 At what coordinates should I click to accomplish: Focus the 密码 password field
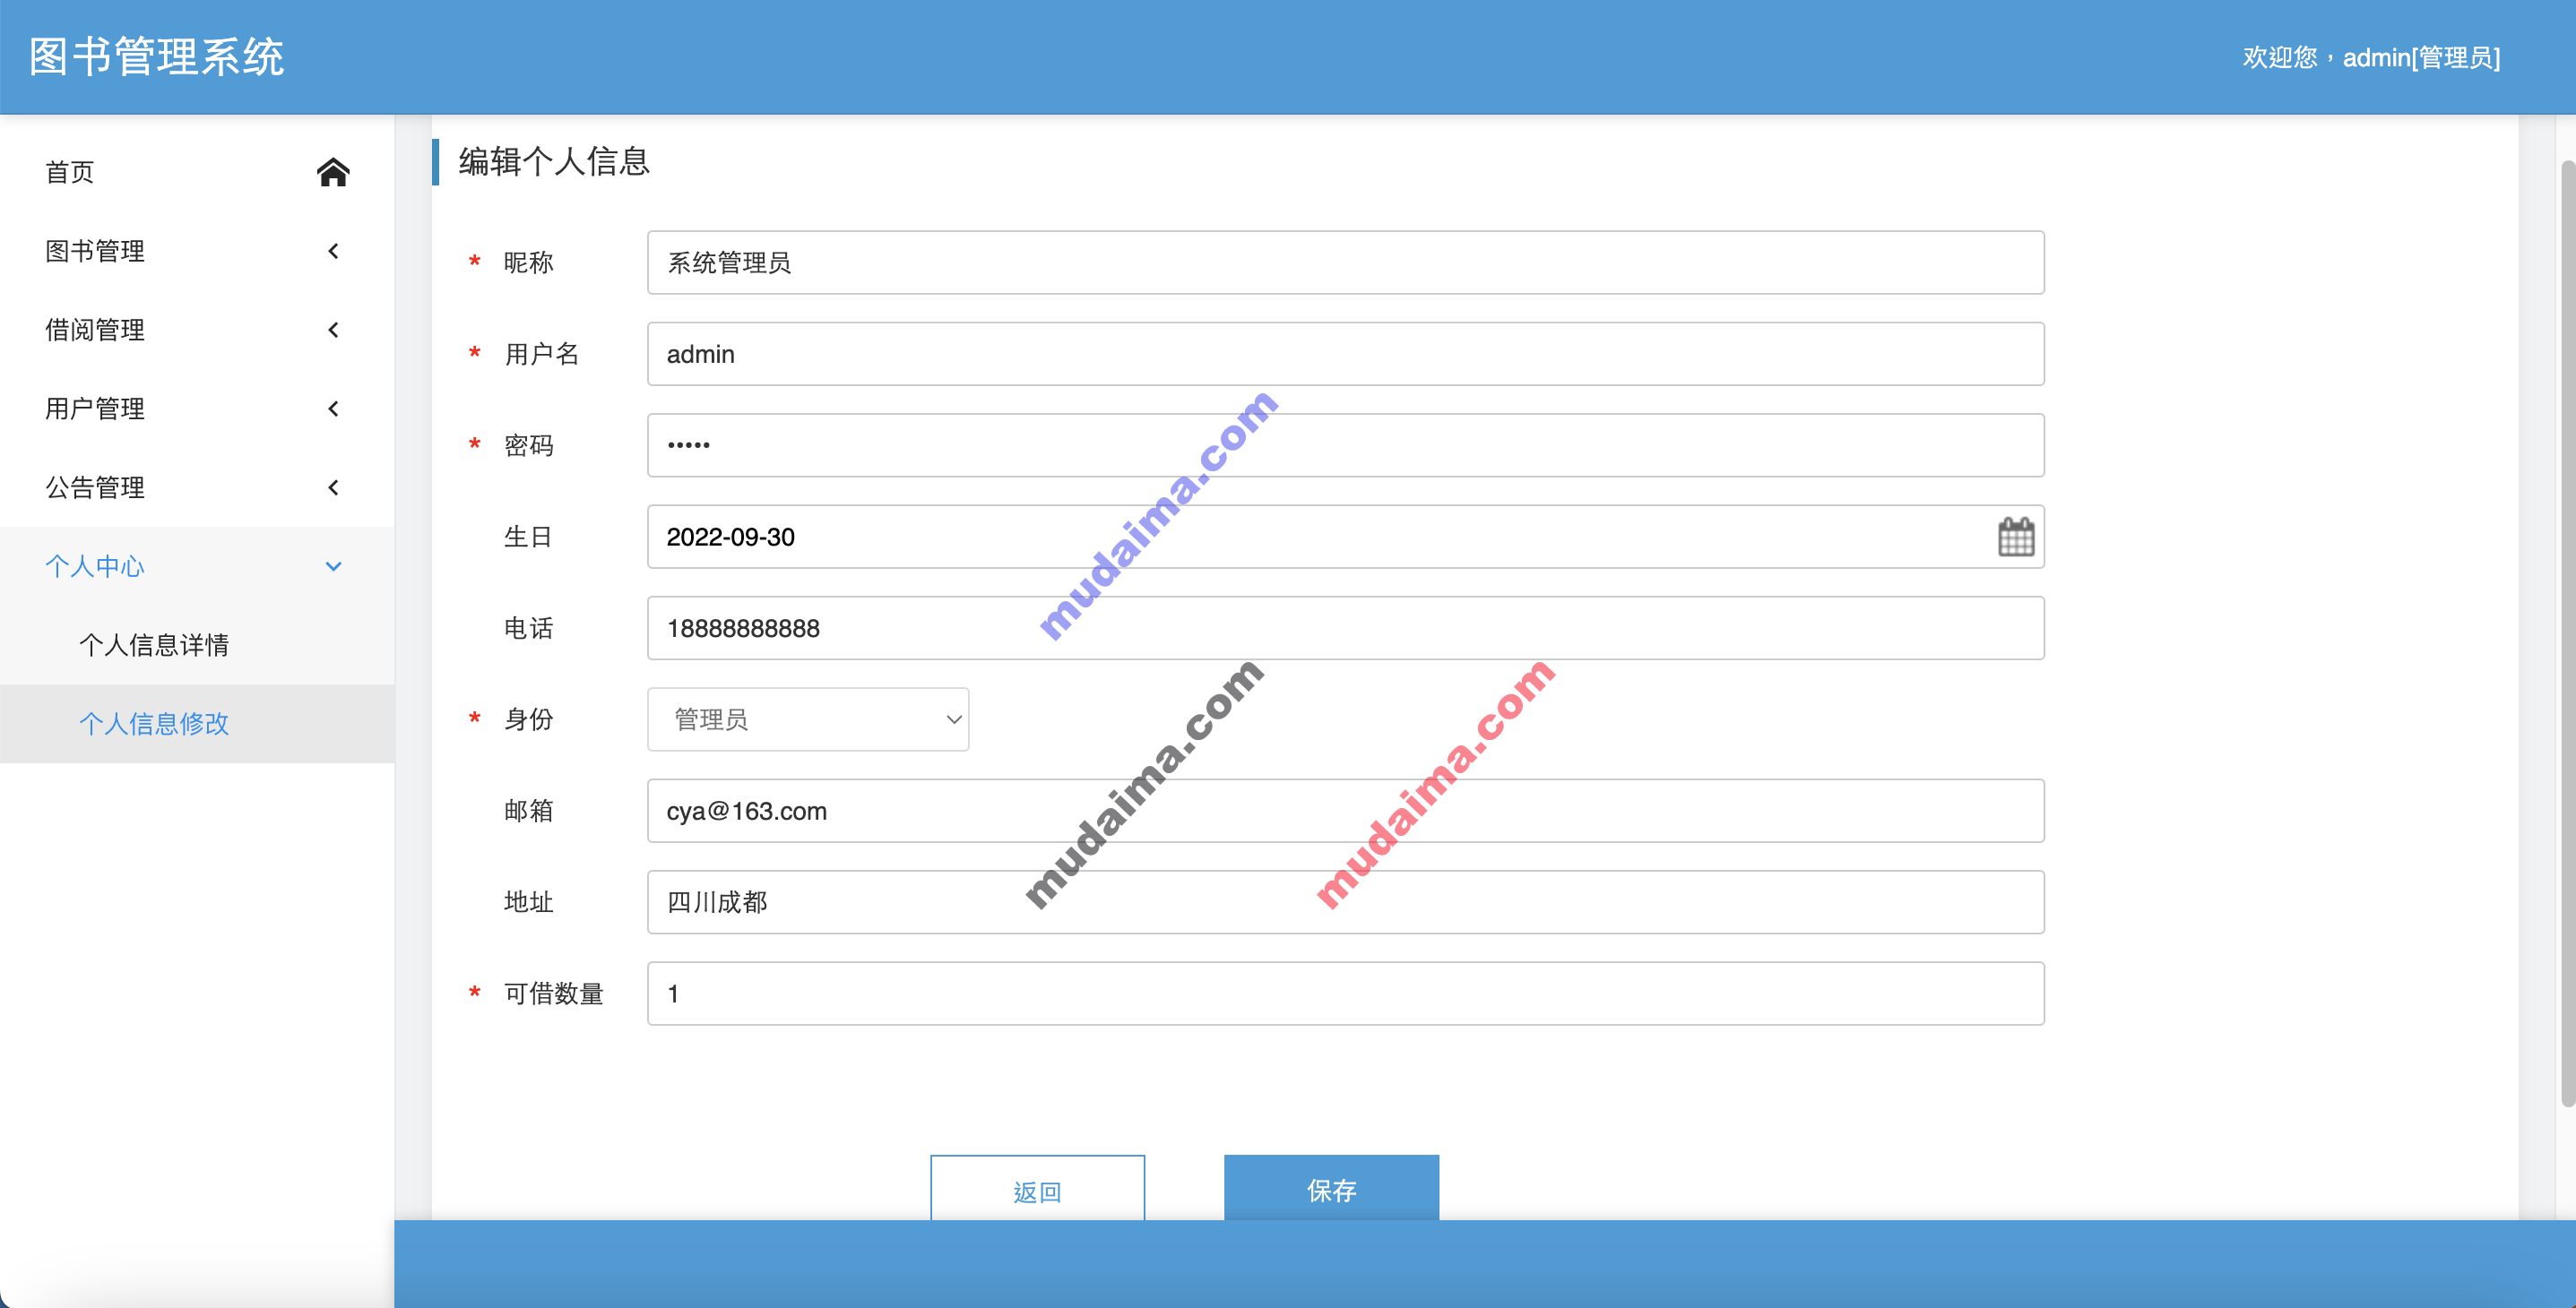pos(1345,445)
